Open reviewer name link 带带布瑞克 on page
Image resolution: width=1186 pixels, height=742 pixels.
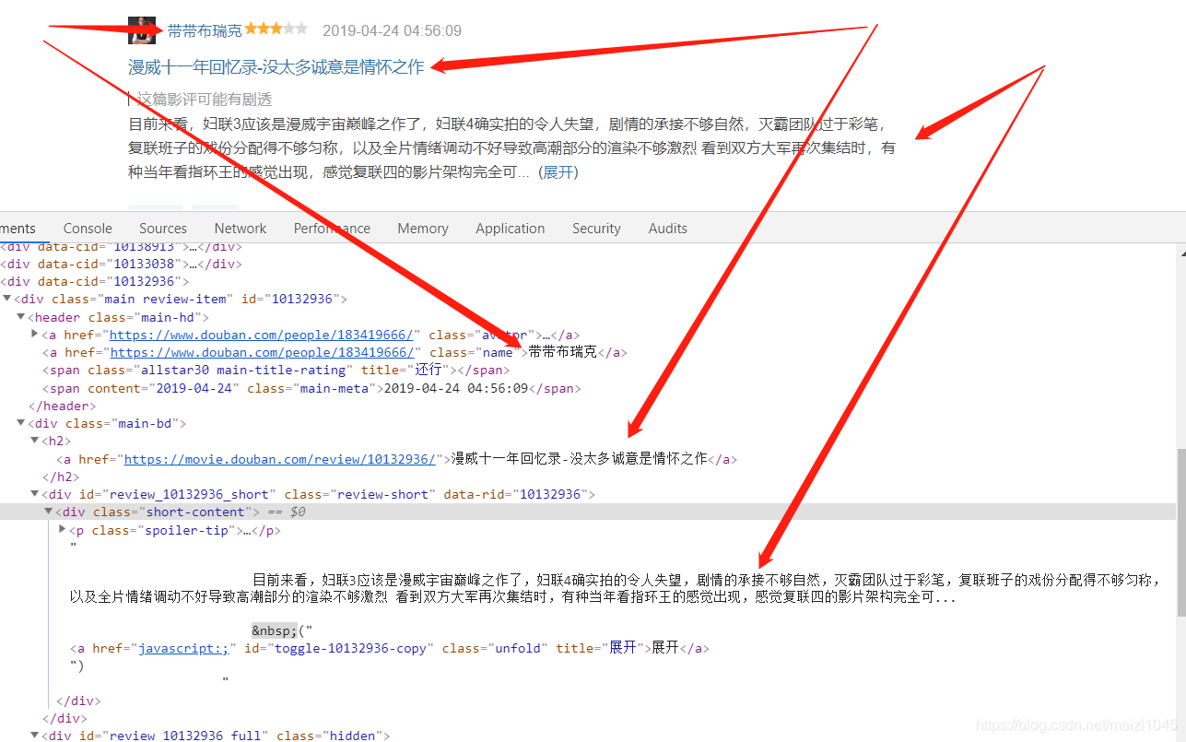[x=205, y=30]
